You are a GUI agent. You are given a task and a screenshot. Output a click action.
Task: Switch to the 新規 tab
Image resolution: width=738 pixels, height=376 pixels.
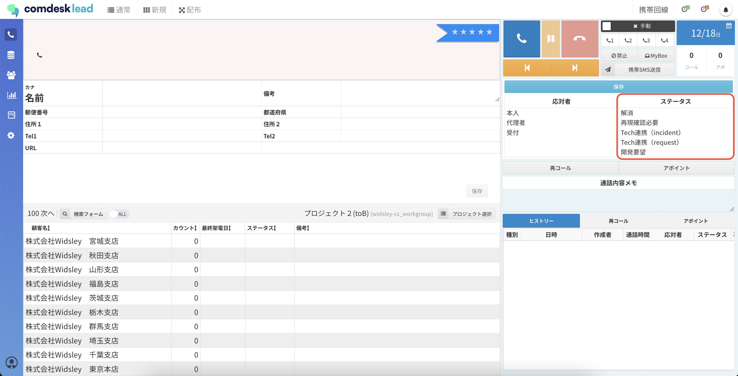pyautogui.click(x=155, y=10)
